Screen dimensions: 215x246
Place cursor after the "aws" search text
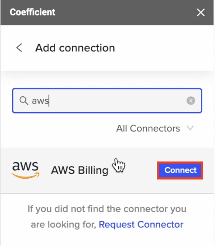(49, 100)
